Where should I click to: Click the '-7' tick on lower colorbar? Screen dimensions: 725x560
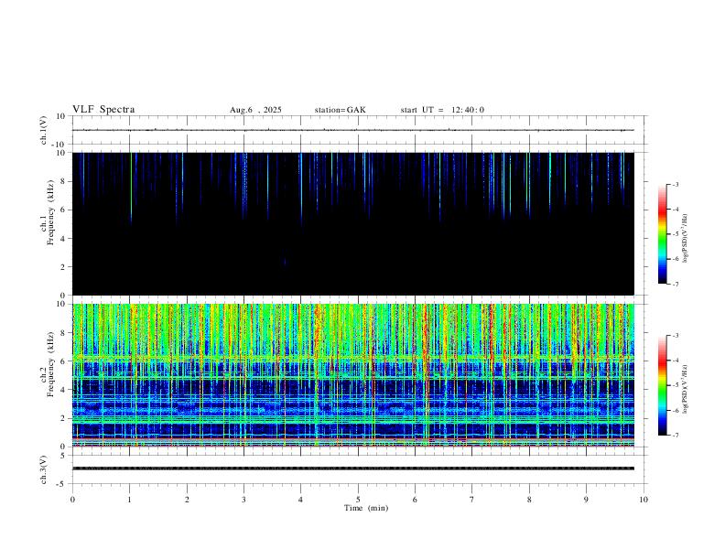(x=675, y=436)
